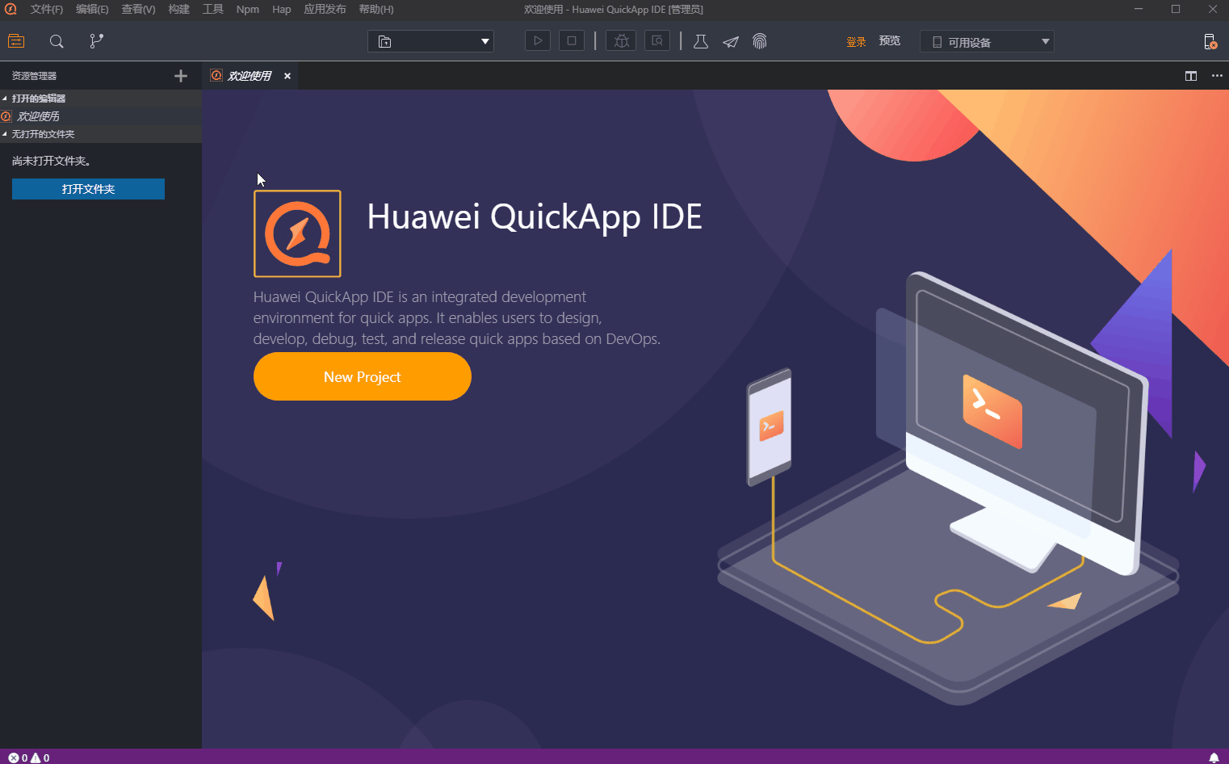Open the Explorer panel icon

click(16, 41)
